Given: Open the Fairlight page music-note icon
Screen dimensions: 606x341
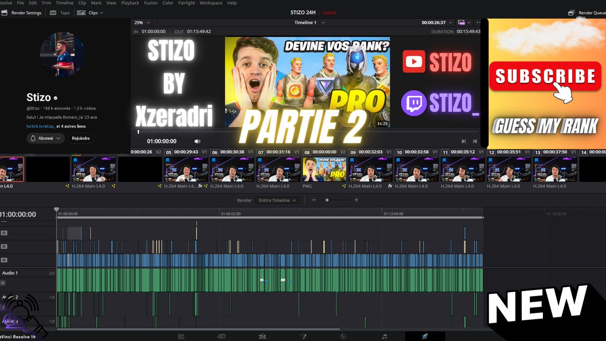Looking at the screenshot, I should coord(384,336).
